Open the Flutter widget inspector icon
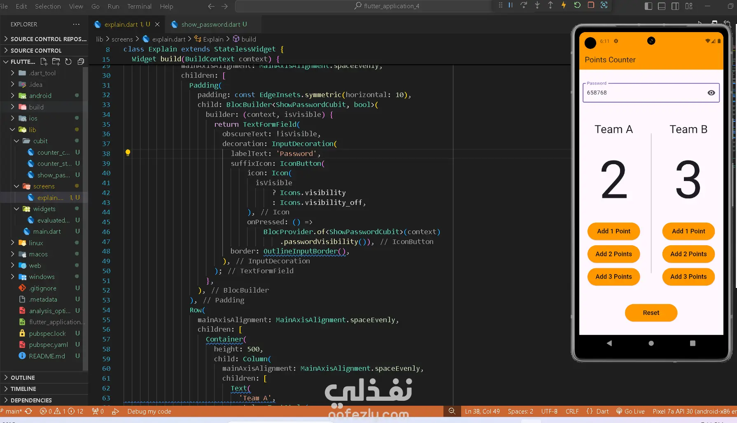Viewport: 737px width, 423px height. coord(604,5)
